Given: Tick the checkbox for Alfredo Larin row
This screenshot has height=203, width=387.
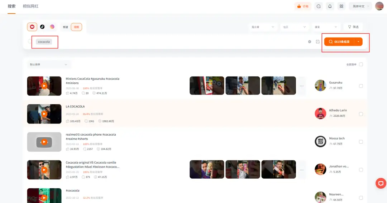Looking at the screenshot, I should tap(361, 114).
